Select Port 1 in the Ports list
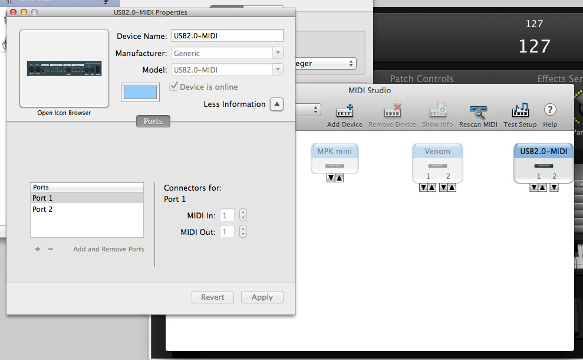Image resolution: width=583 pixels, height=360 pixels. (x=87, y=198)
